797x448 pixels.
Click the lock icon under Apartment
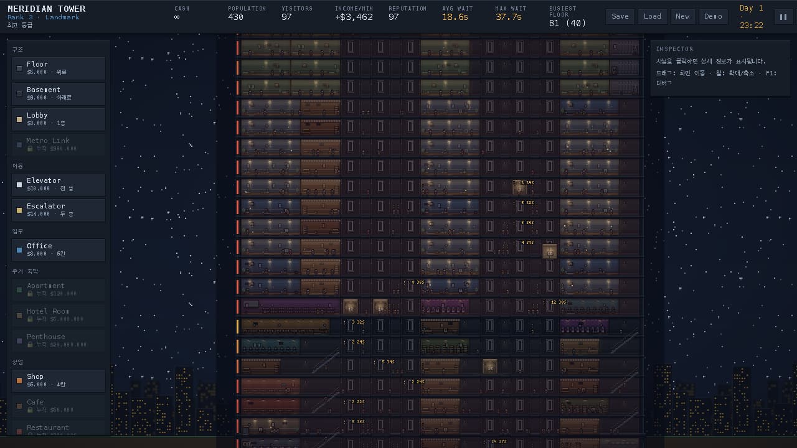tap(29, 294)
